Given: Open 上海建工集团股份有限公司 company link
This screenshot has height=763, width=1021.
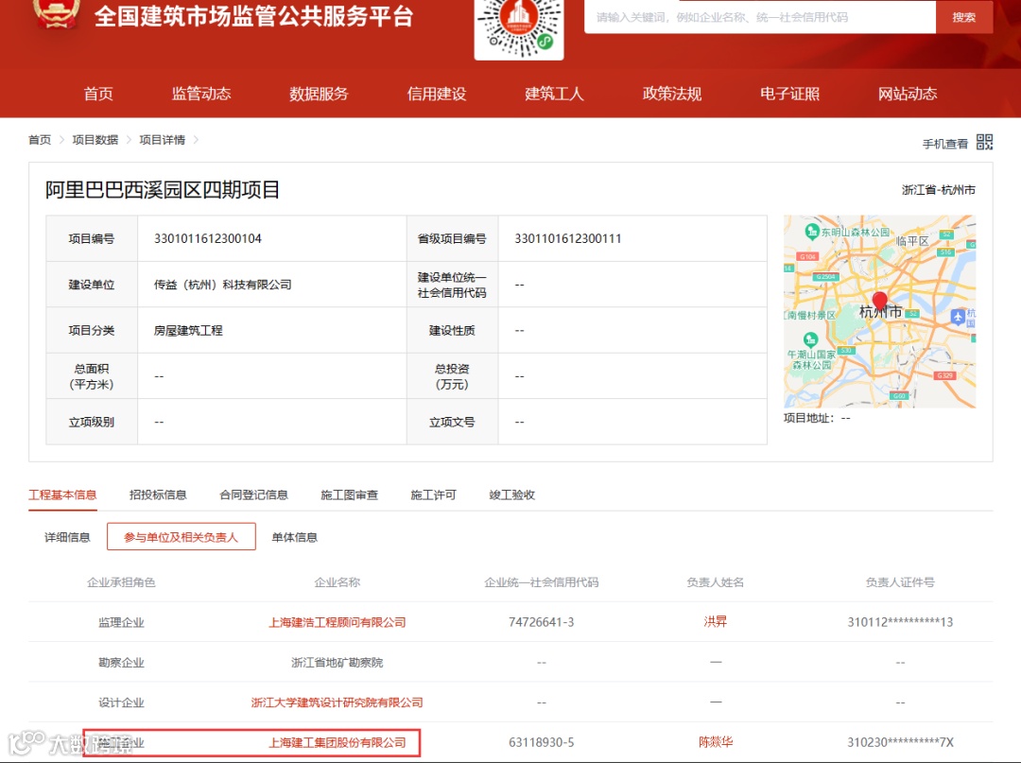Looking at the screenshot, I should [337, 743].
